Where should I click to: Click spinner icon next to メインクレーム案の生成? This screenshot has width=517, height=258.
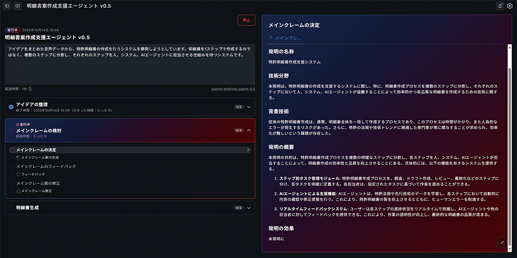(x=19, y=157)
